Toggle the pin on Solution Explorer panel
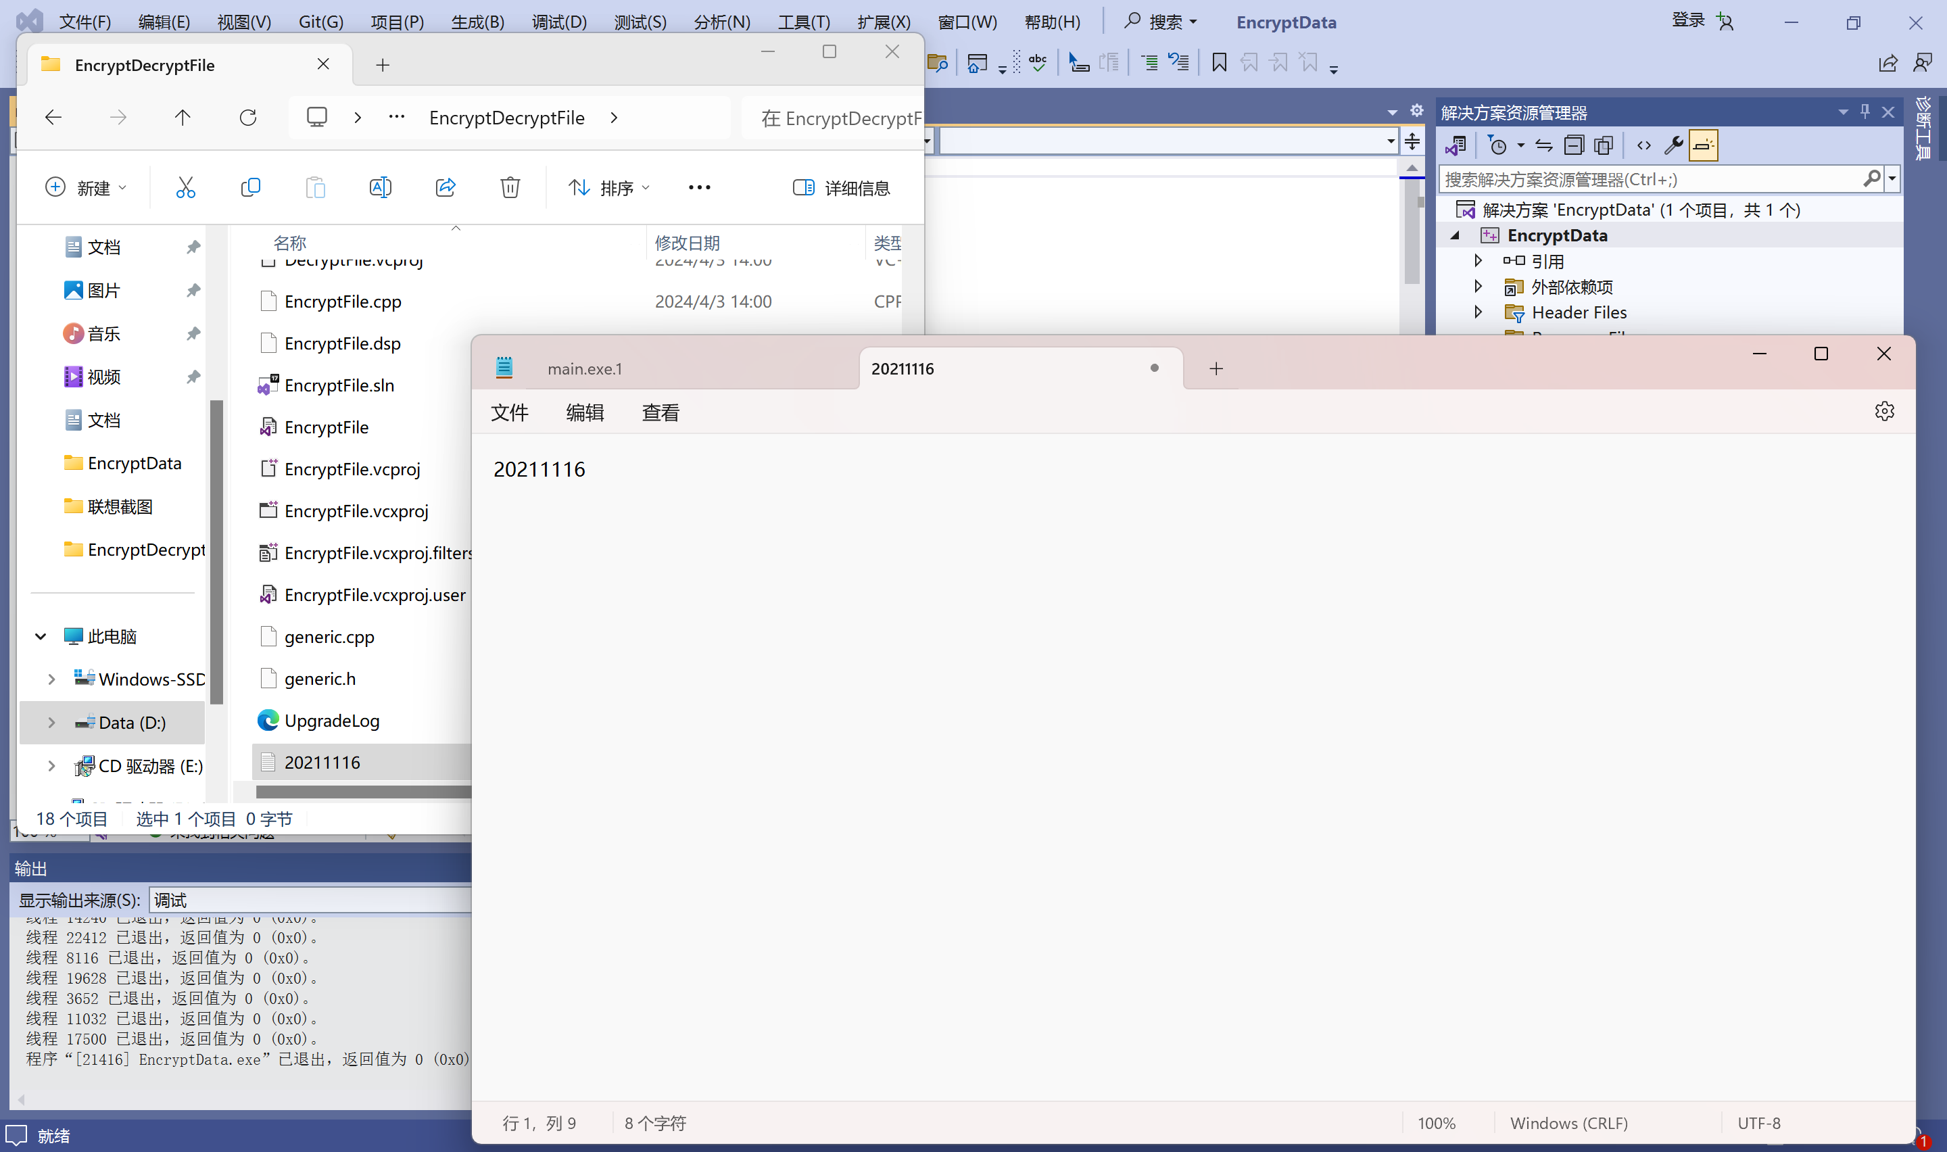 point(1865,112)
